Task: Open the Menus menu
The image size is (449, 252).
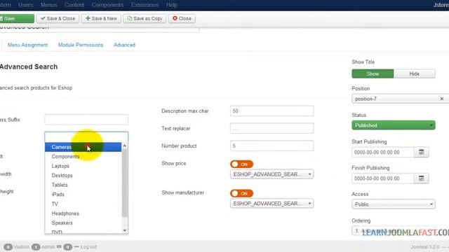Action: click(x=48, y=5)
